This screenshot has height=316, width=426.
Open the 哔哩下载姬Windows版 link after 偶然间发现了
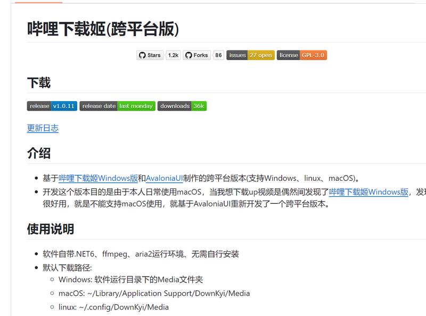click(x=368, y=192)
